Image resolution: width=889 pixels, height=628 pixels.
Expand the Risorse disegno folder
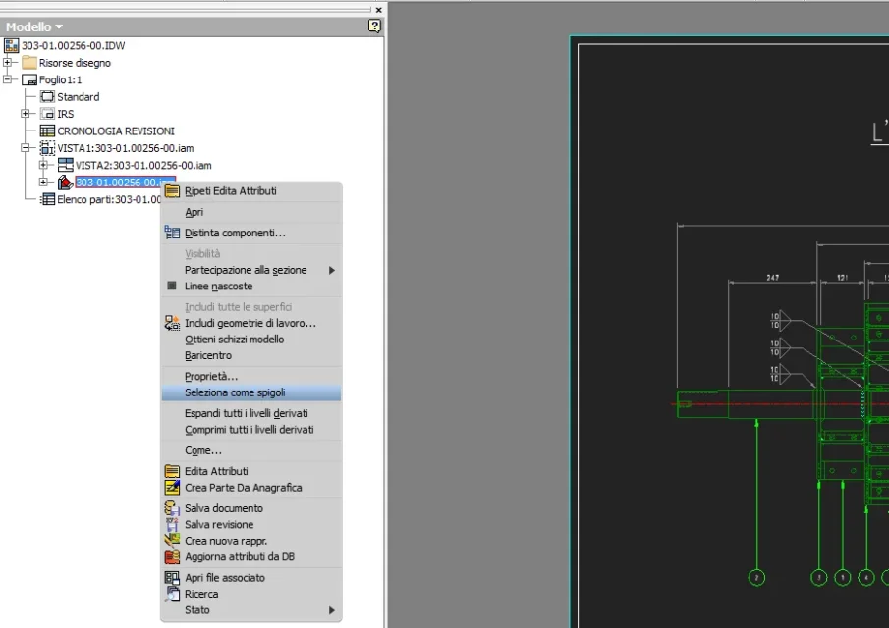pyautogui.click(x=7, y=62)
